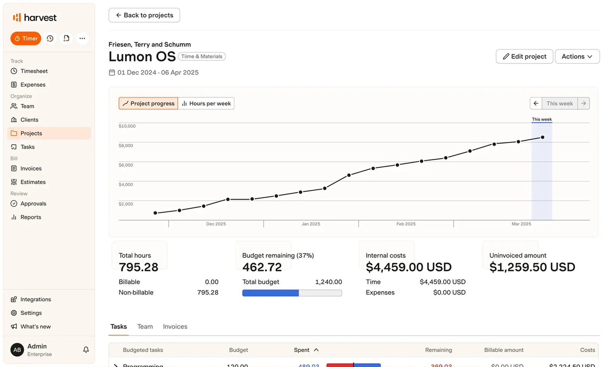
Task: Click the This week label above the chart
Action: tap(542, 119)
